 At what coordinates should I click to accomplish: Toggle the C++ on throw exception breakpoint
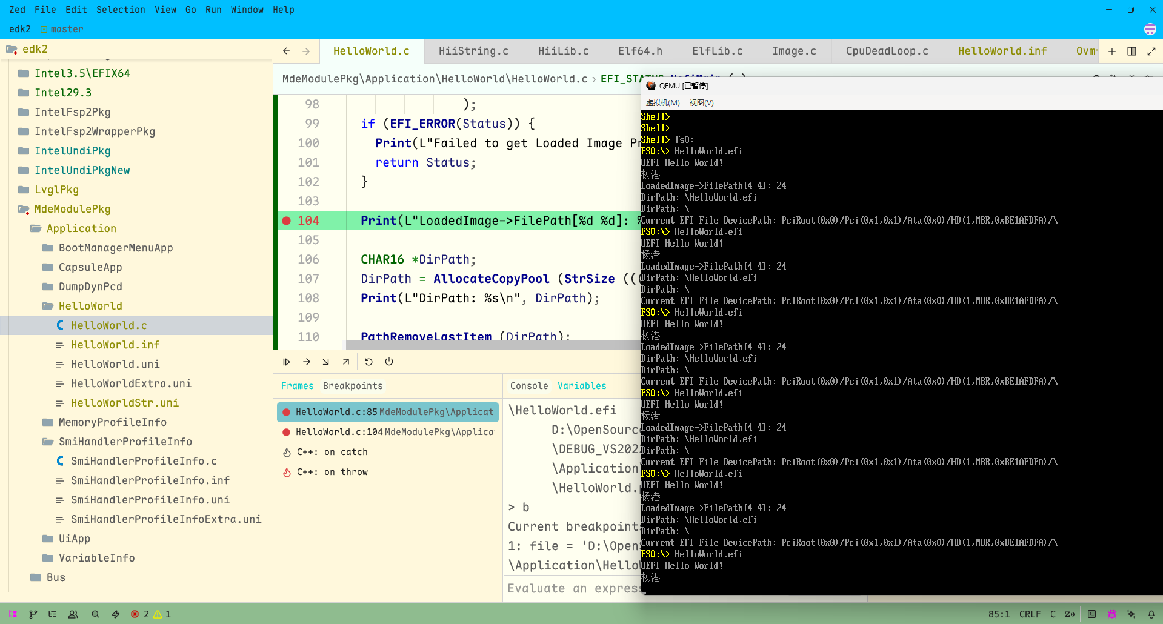287,472
